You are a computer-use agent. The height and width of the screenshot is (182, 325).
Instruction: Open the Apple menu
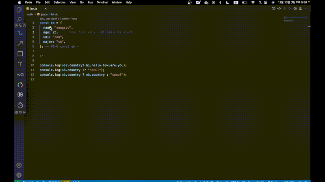pyautogui.click(x=19, y=2)
